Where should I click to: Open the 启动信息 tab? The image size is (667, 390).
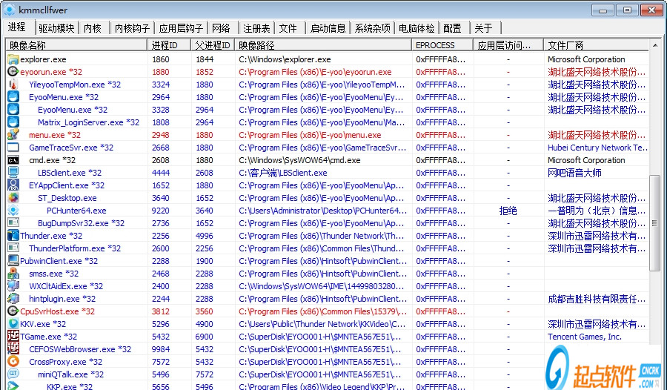pyautogui.click(x=328, y=28)
